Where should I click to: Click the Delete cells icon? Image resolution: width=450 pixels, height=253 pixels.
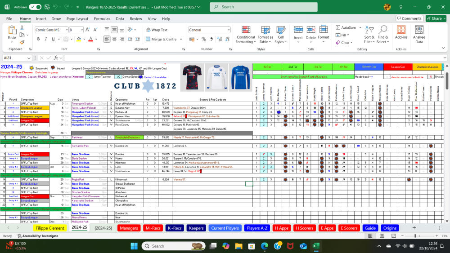tap(311, 30)
